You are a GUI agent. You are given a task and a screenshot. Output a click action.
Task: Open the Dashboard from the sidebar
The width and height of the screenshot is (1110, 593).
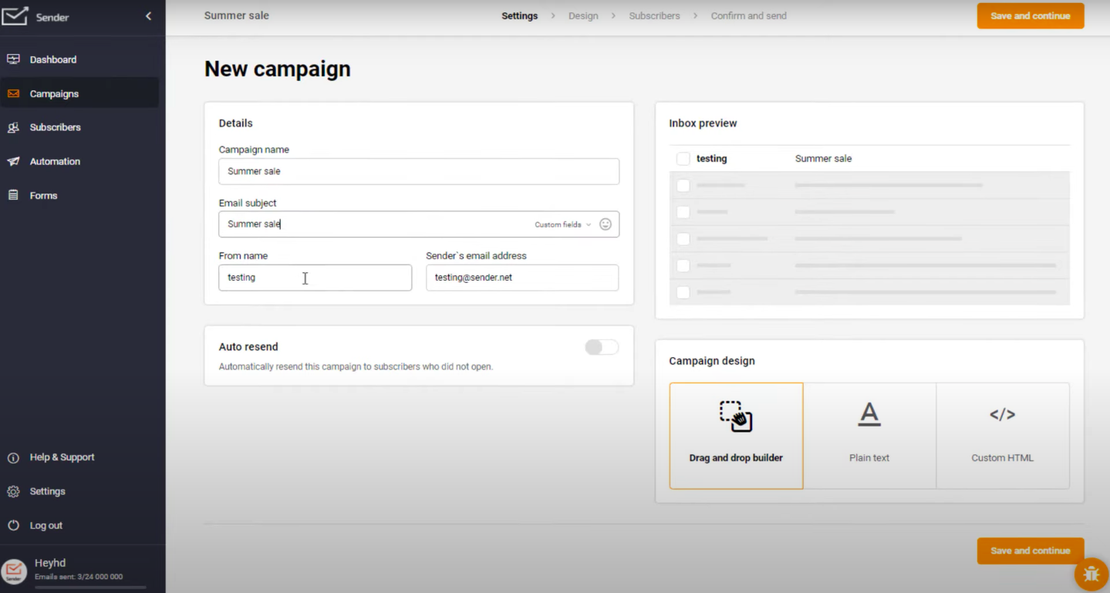[52, 59]
